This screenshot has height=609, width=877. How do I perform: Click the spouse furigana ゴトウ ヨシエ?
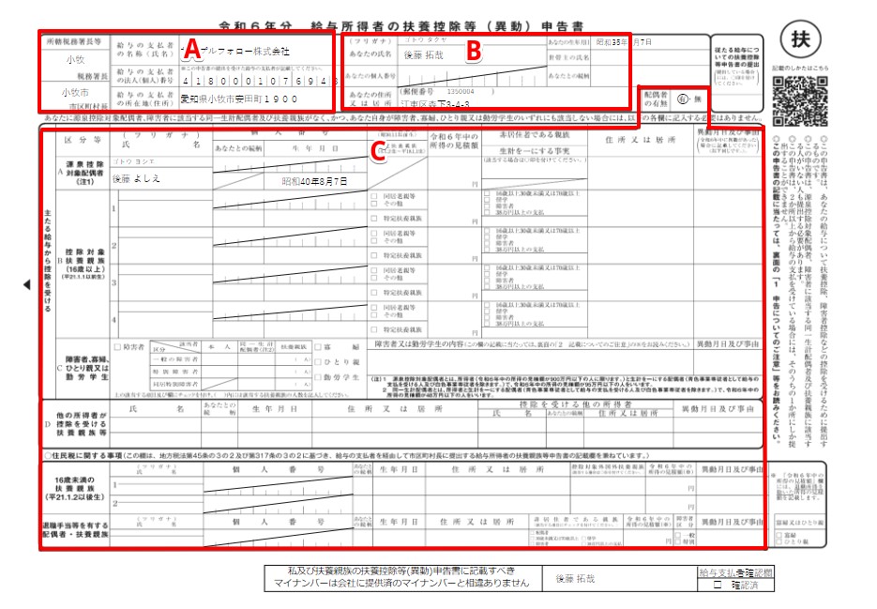133,161
